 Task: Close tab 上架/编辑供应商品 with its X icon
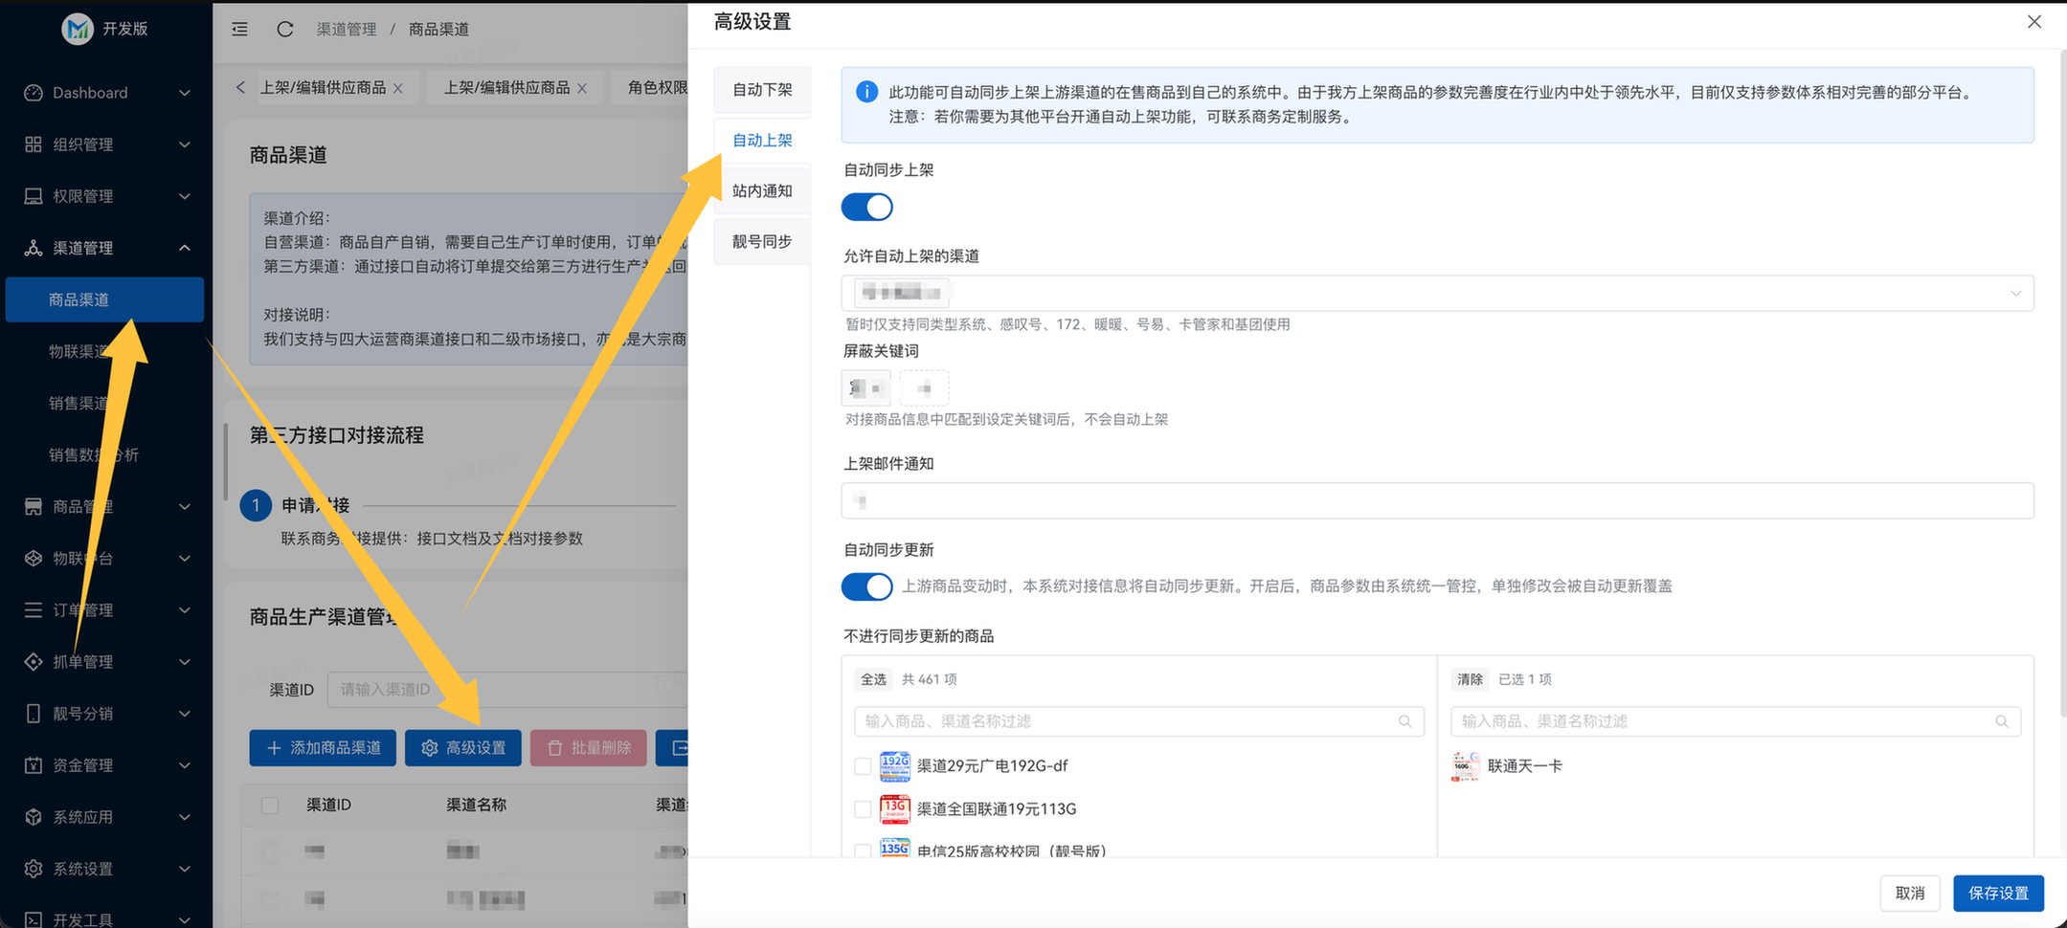pyautogui.click(x=398, y=88)
